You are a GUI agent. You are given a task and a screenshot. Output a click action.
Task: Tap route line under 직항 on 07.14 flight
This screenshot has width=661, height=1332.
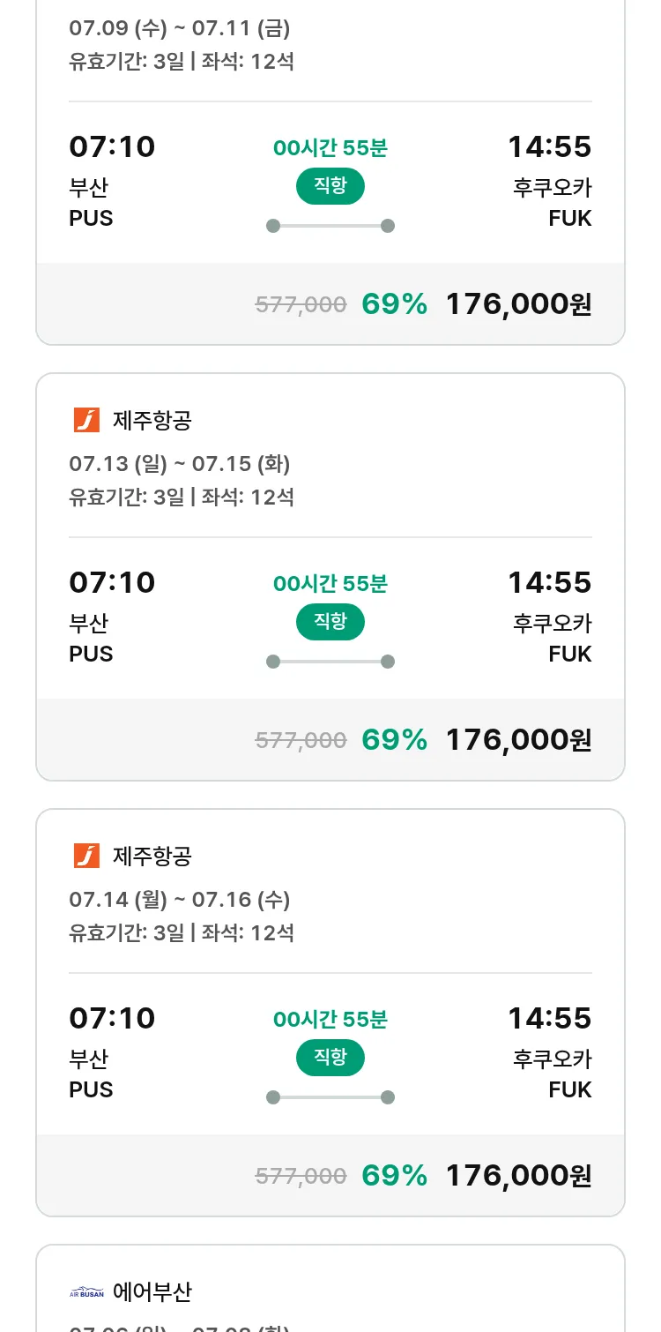click(330, 1097)
